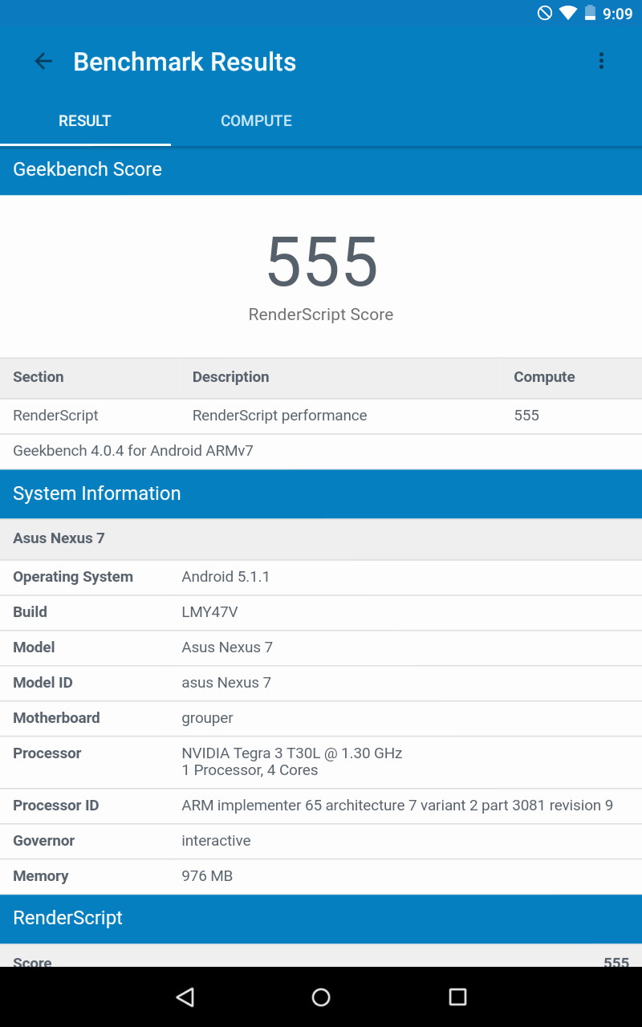The height and width of the screenshot is (1027, 642).
Task: Tap the grouper motherboard value
Action: (208, 718)
